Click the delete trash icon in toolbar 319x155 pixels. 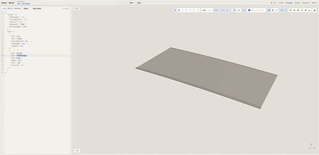[198, 10]
